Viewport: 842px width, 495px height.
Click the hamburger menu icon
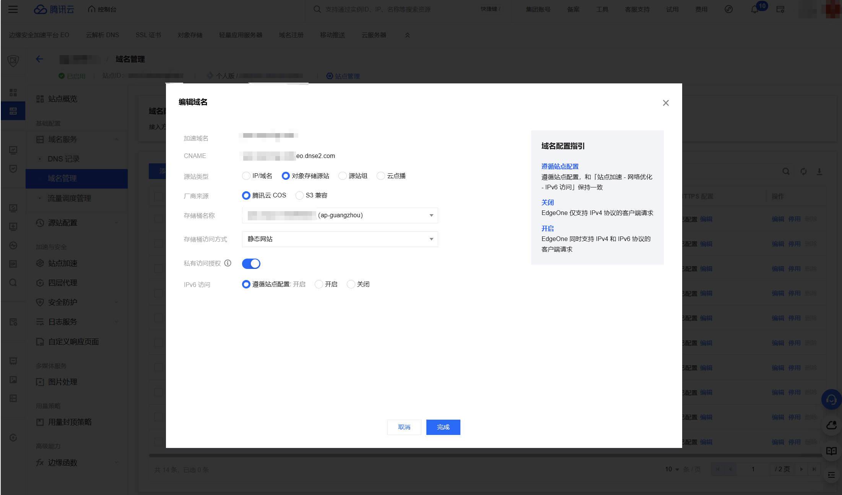[13, 9]
